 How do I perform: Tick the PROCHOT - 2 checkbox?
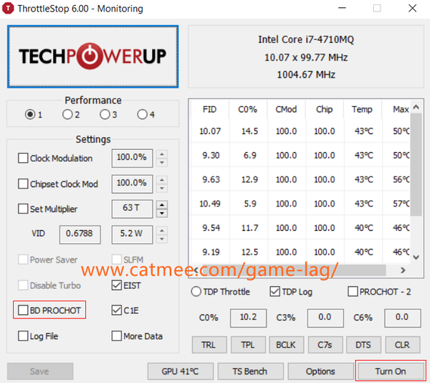point(353,291)
